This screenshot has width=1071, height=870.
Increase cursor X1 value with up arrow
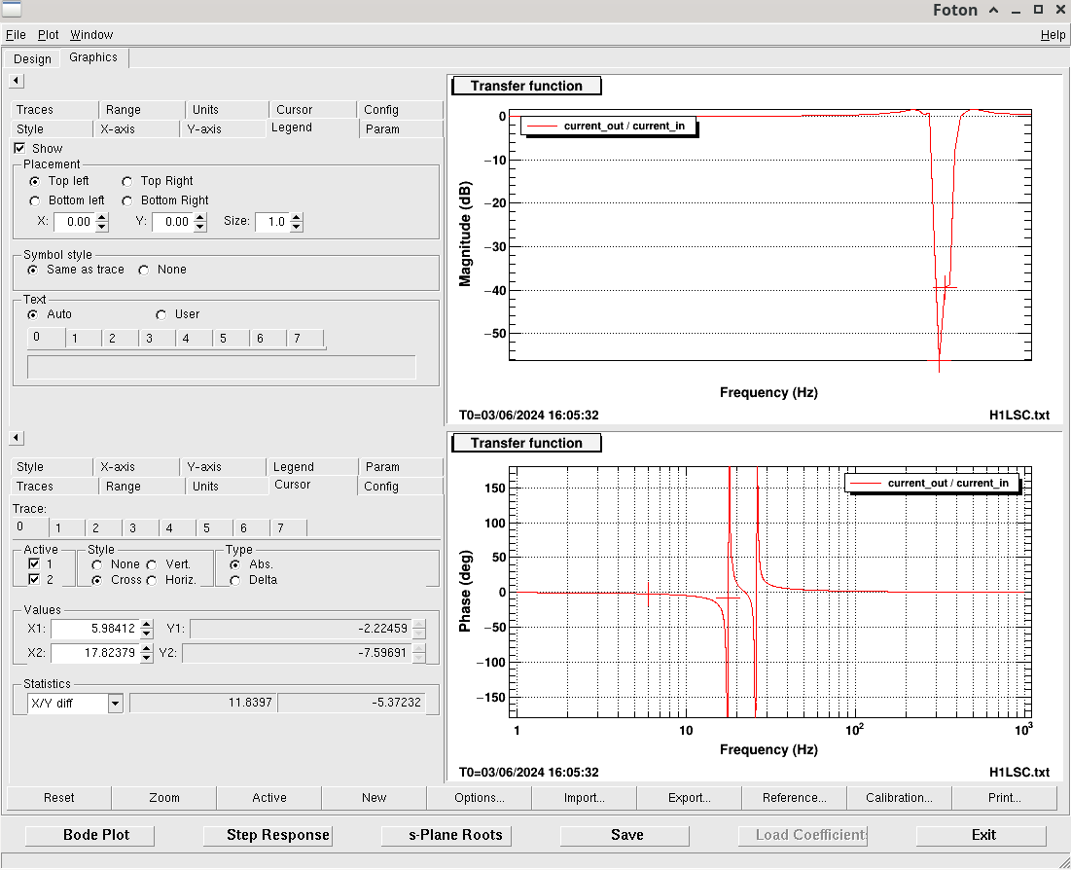tap(146, 624)
